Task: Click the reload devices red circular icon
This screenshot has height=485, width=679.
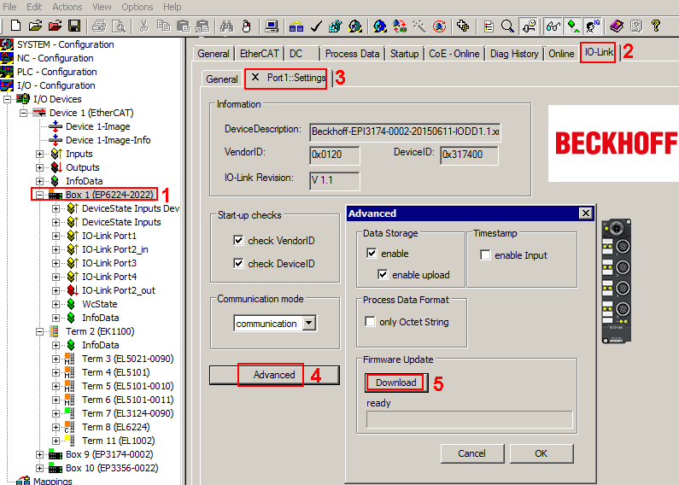Action: [x=439, y=26]
